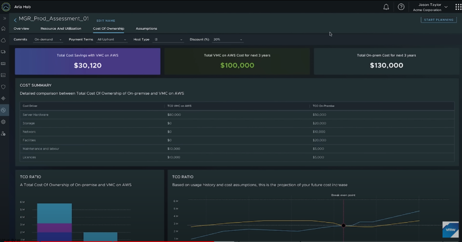The image size is (462, 242).
Task: Click Break even point label
Action: click(x=343, y=195)
